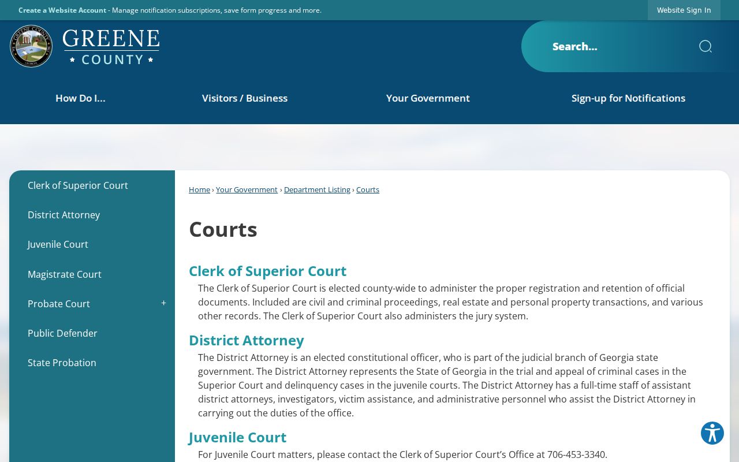Open the Visitors / Business menu
The width and height of the screenshot is (739, 462).
click(245, 98)
